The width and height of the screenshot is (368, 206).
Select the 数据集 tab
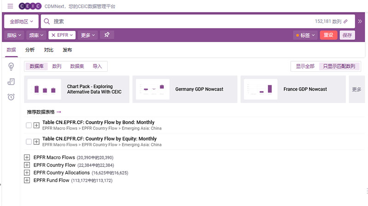pyautogui.click(x=77, y=66)
